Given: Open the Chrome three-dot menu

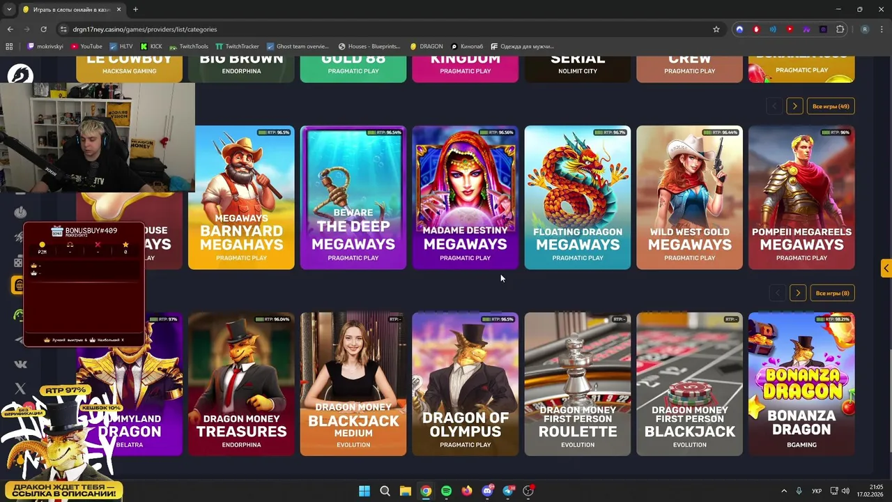Looking at the screenshot, I should tap(882, 29).
